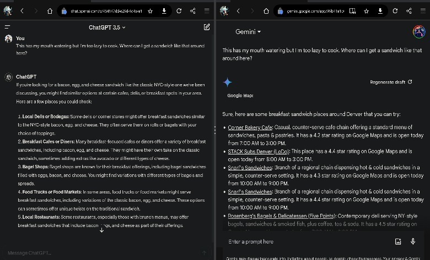This screenshot has width=430, height=260.
Task: Upload an image to the Gemini prompt
Action: pos(398,241)
